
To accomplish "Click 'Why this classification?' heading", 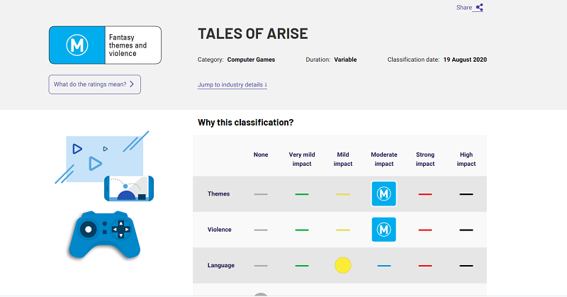I will (x=245, y=123).
